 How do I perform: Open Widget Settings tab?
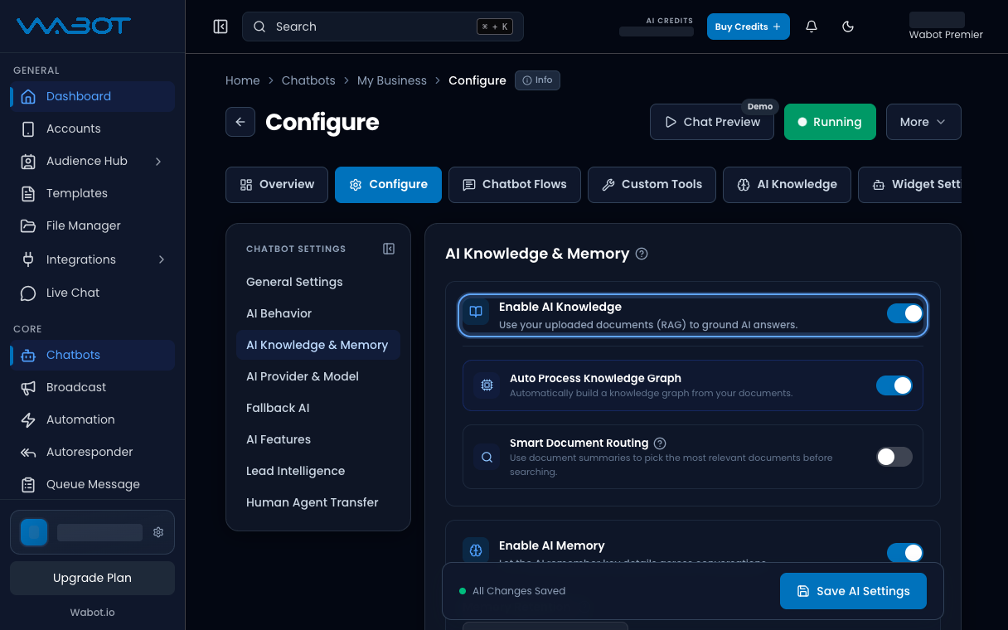click(909, 184)
